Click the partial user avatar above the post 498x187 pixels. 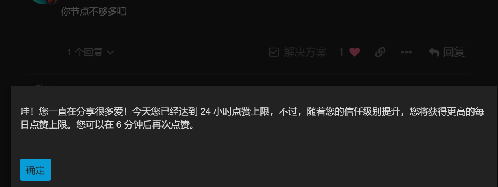tap(40, 2)
